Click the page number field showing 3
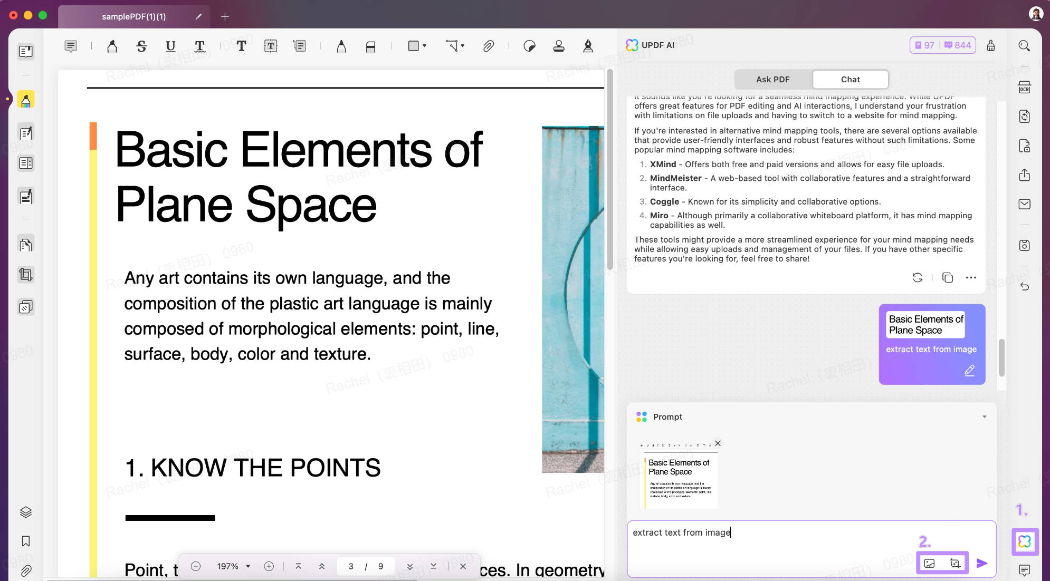This screenshot has height=581, width=1050. click(351, 566)
